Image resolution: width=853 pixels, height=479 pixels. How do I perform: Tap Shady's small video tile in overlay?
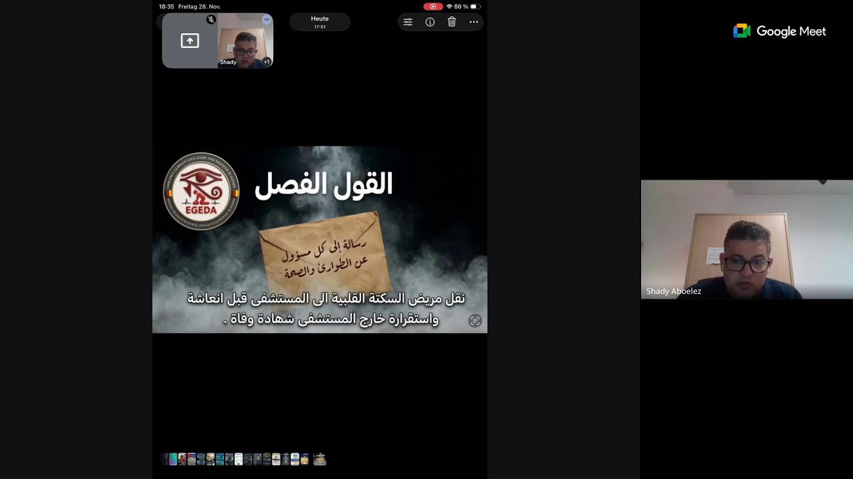pyautogui.click(x=245, y=41)
